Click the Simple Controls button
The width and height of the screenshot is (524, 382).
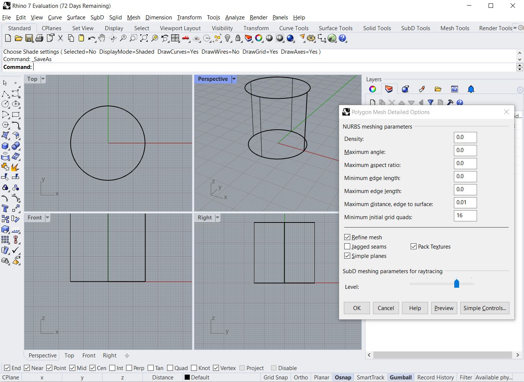click(x=484, y=308)
